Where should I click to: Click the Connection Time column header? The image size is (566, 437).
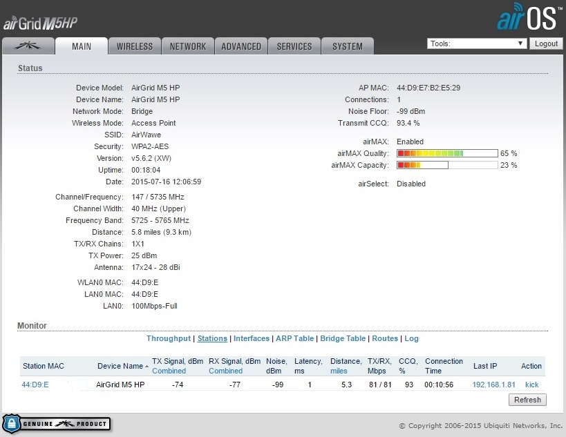click(444, 366)
